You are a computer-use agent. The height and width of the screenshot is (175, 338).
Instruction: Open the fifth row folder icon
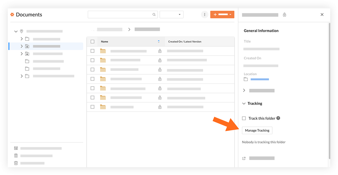tap(103, 88)
